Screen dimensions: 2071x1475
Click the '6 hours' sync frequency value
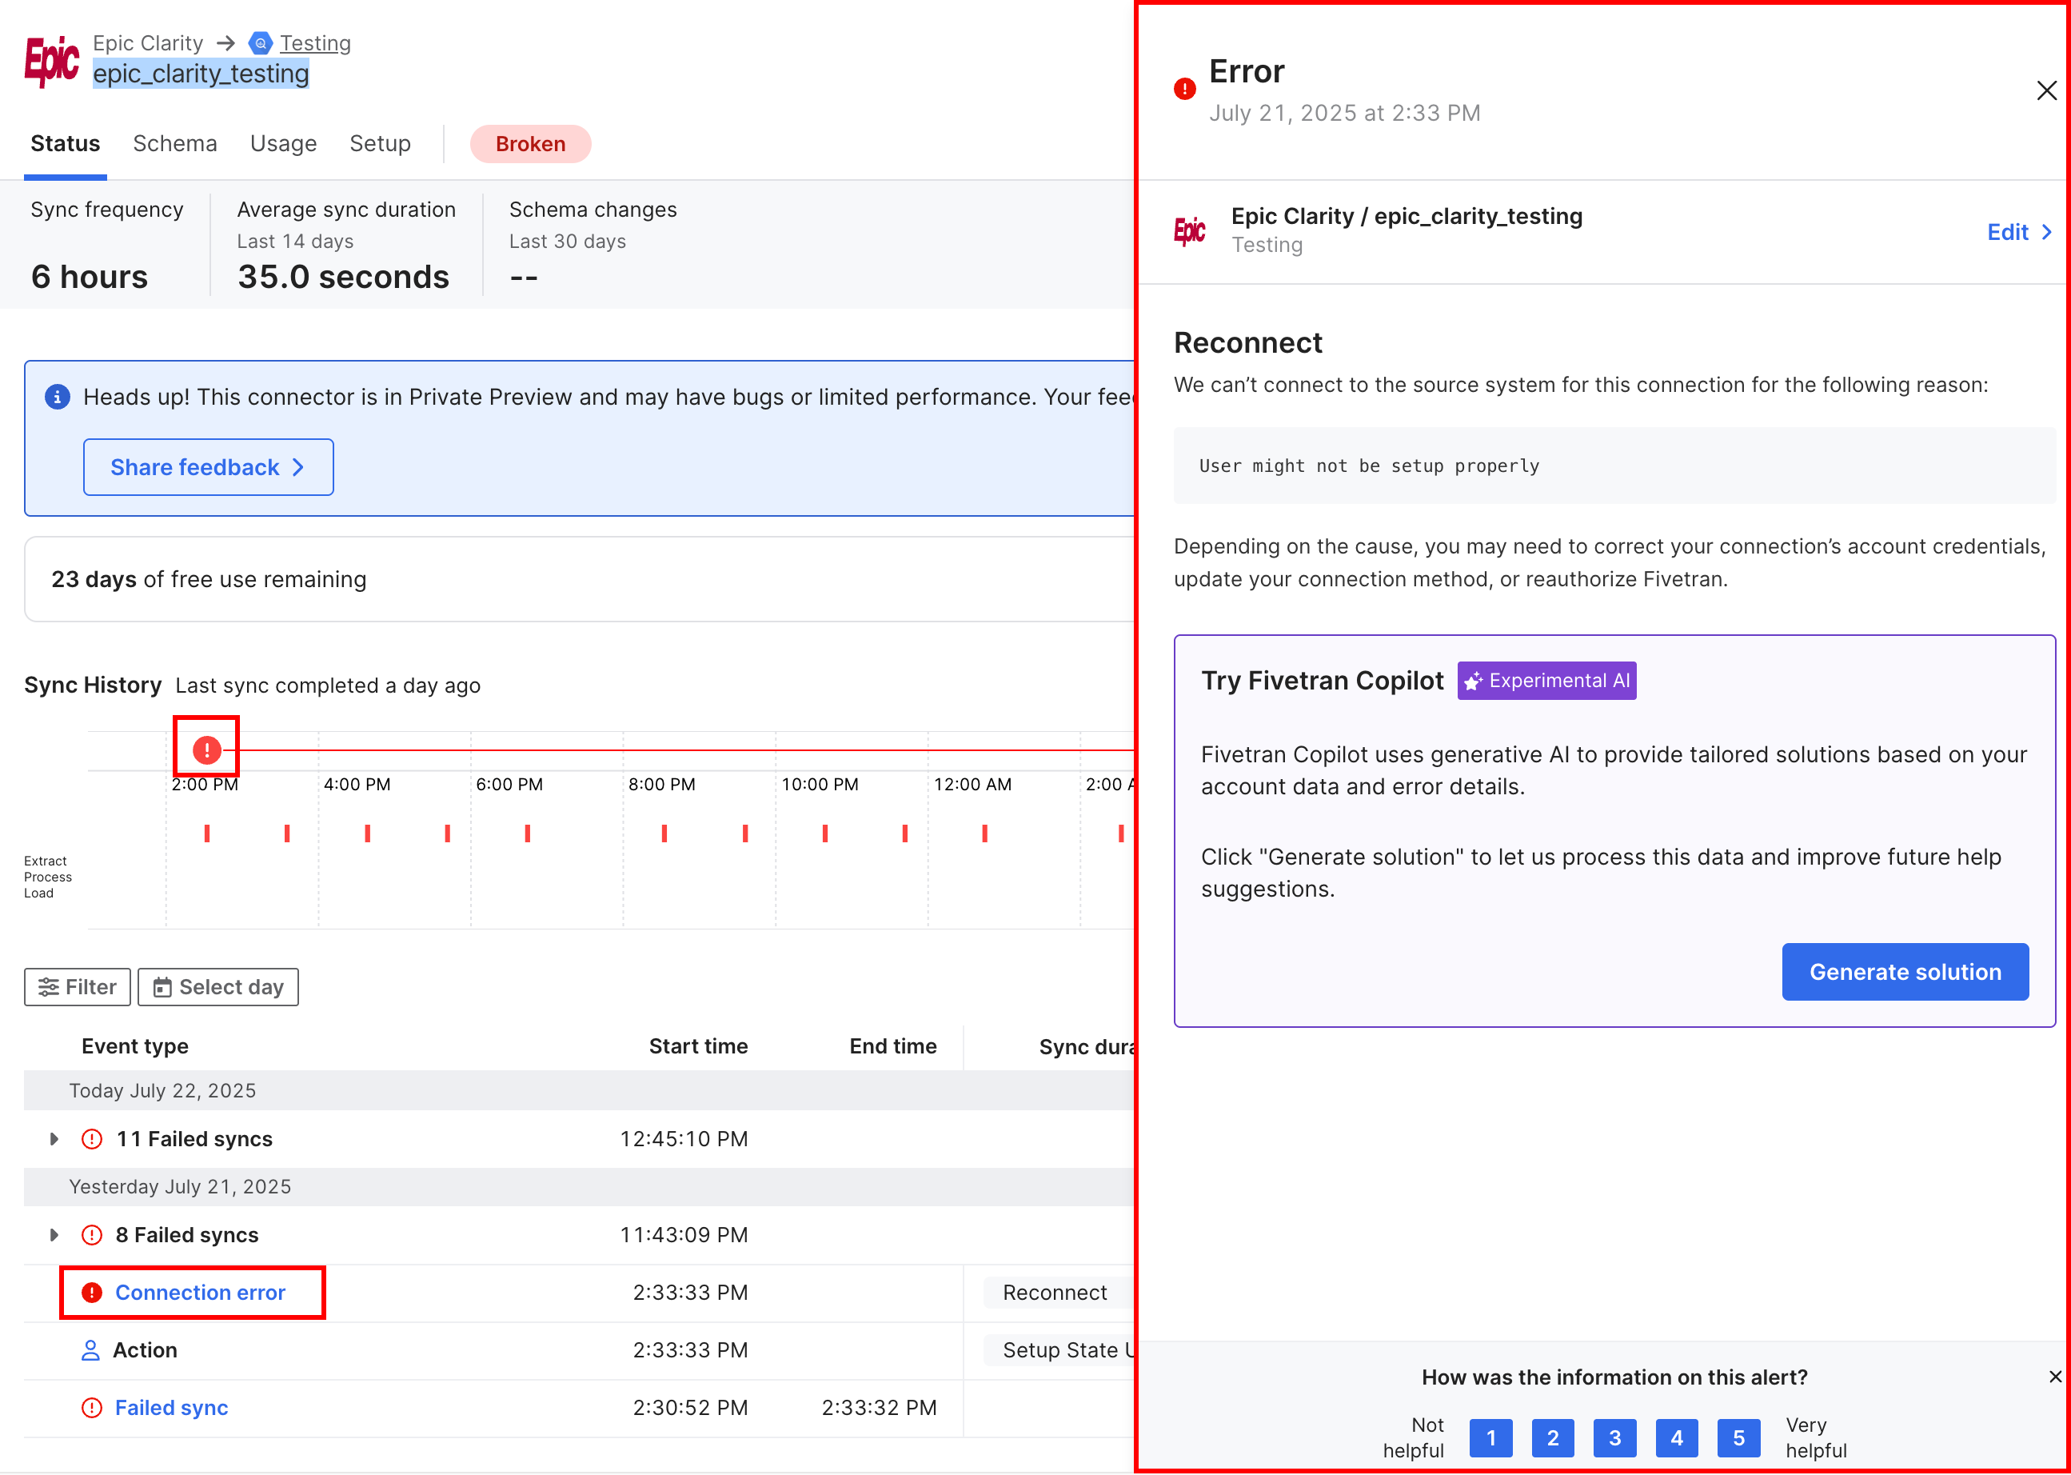[x=89, y=277]
